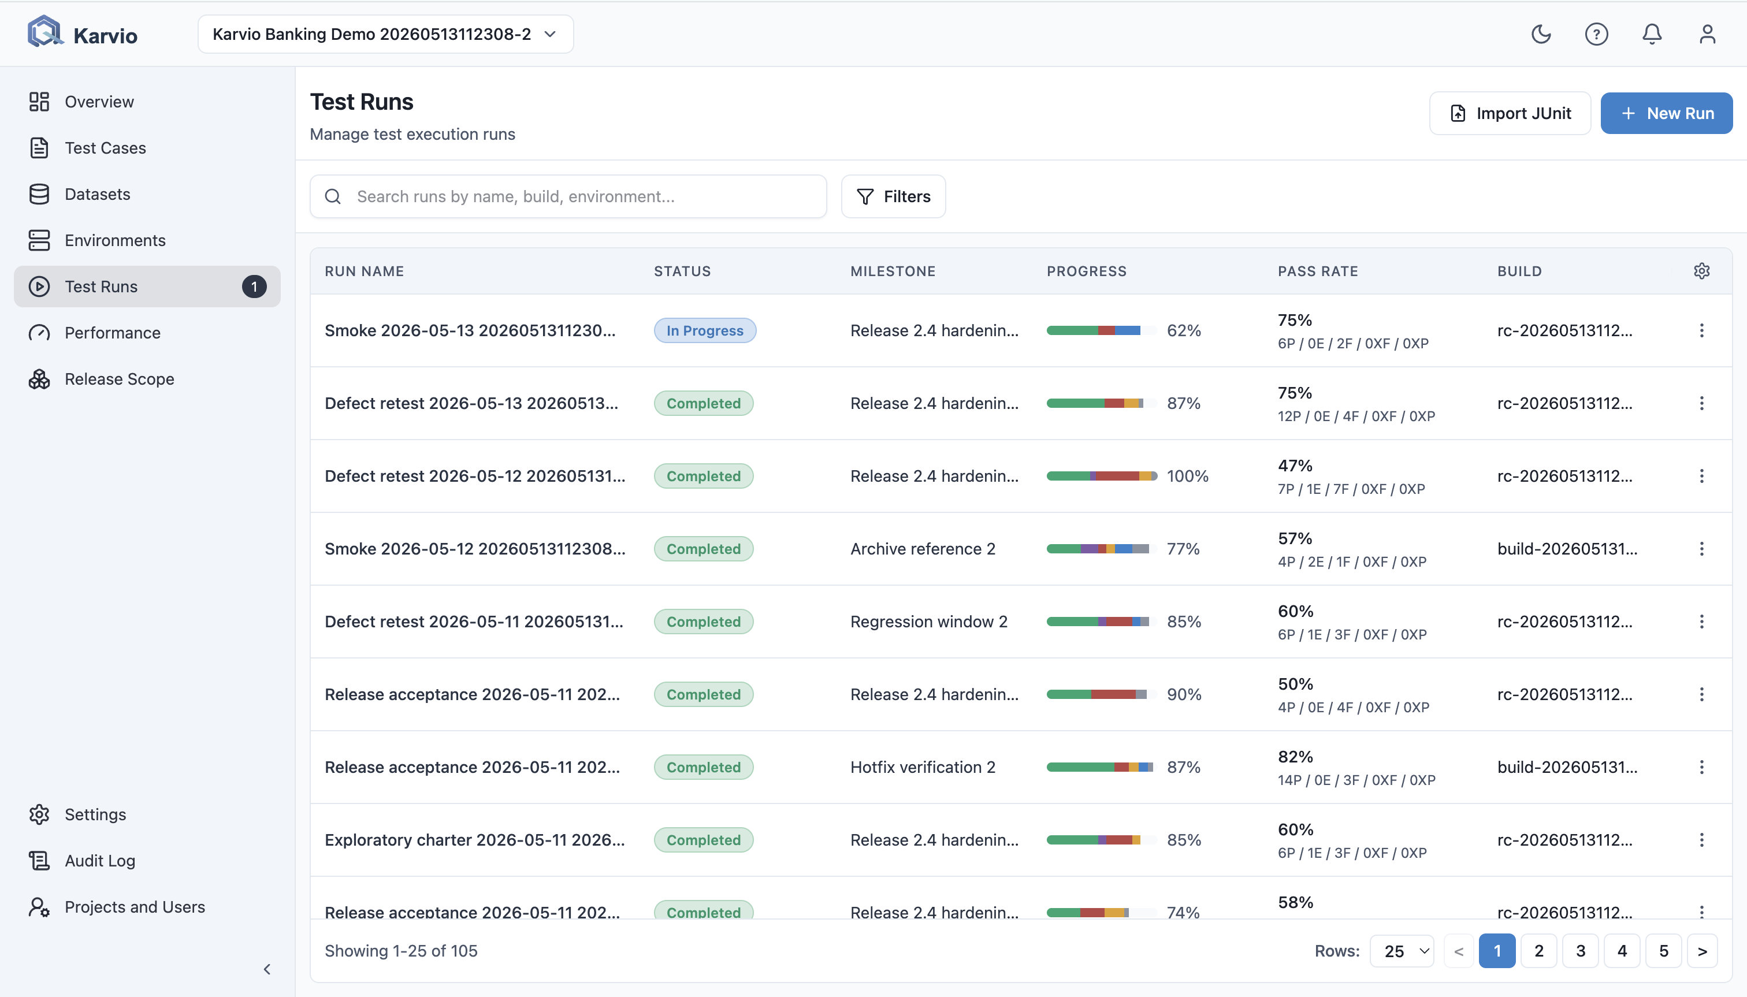This screenshot has width=1747, height=997.
Task: Open row actions for the Archive reference 2 run
Action: (1702, 549)
